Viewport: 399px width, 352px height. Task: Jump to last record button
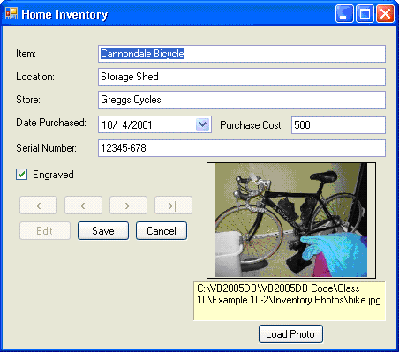[x=173, y=206]
